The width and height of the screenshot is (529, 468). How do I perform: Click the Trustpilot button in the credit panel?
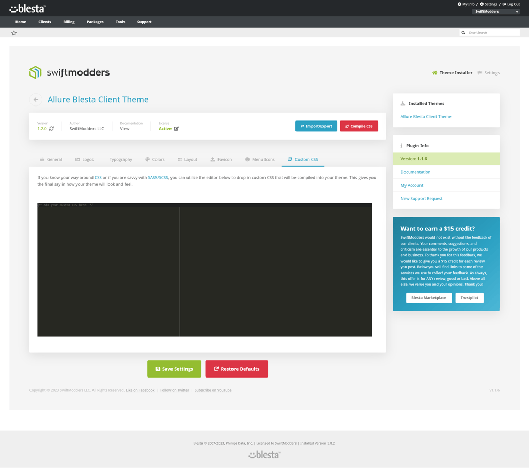click(x=469, y=297)
